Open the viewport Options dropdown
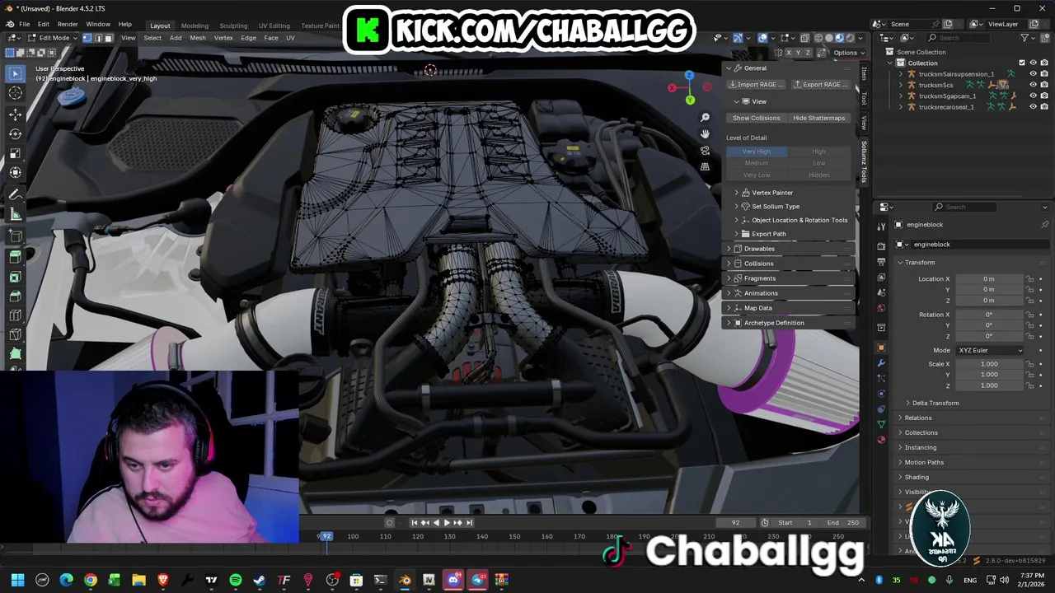This screenshot has height=593, width=1055. [x=848, y=53]
